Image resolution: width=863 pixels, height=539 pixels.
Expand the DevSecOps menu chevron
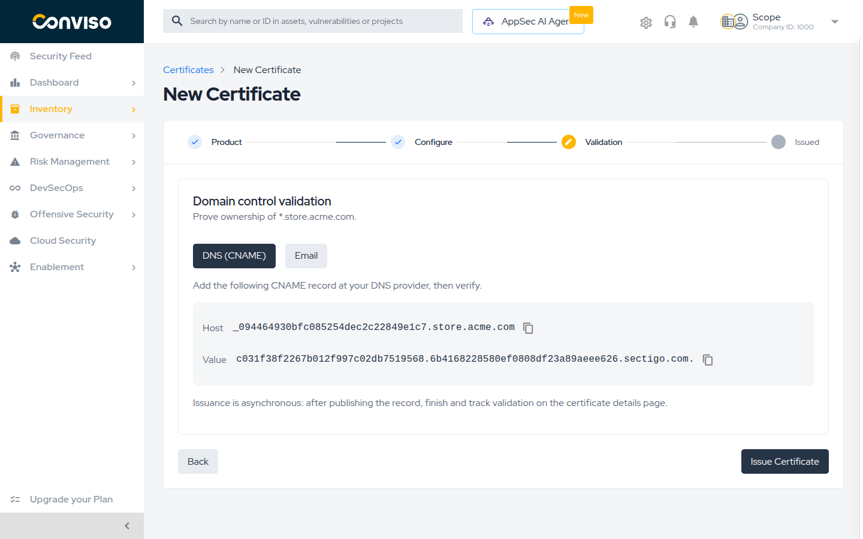click(134, 189)
